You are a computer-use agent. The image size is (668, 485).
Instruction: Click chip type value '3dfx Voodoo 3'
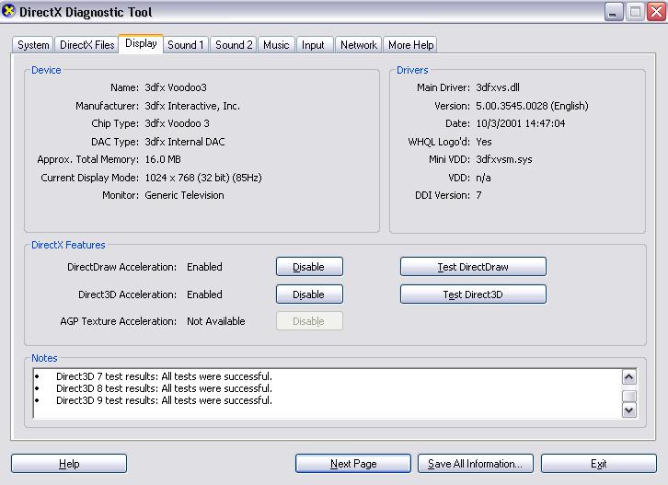(x=177, y=123)
